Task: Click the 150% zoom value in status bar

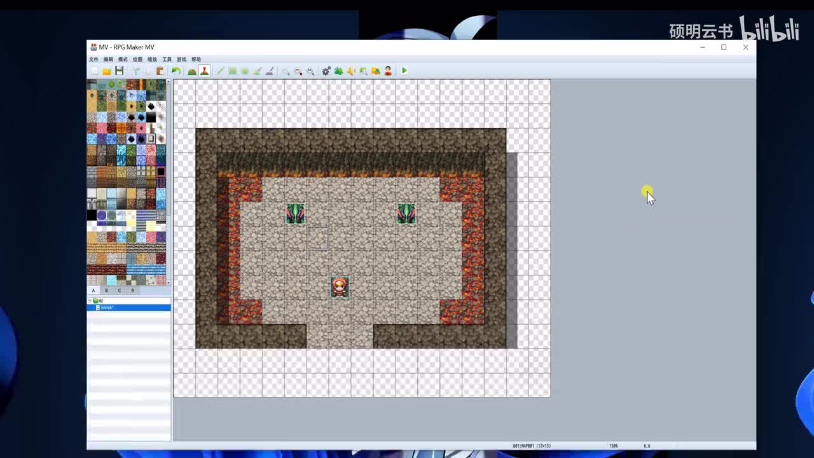Action: click(x=614, y=446)
